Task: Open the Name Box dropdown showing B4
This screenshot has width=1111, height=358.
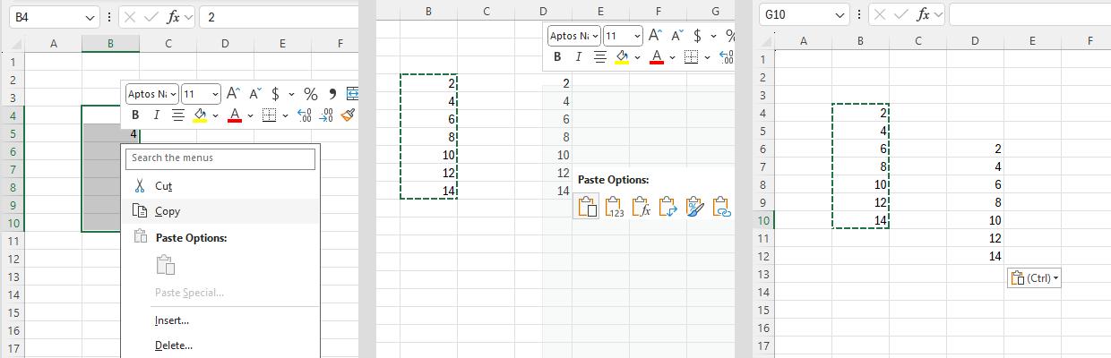Action: (x=90, y=17)
